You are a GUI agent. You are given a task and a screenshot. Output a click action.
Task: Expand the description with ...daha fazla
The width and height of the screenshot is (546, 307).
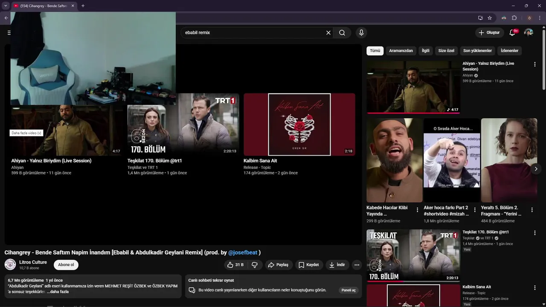(x=58, y=292)
